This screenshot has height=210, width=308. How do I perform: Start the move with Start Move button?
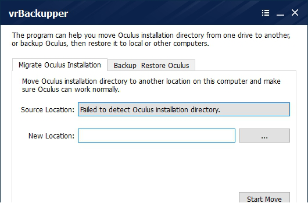(x=264, y=198)
